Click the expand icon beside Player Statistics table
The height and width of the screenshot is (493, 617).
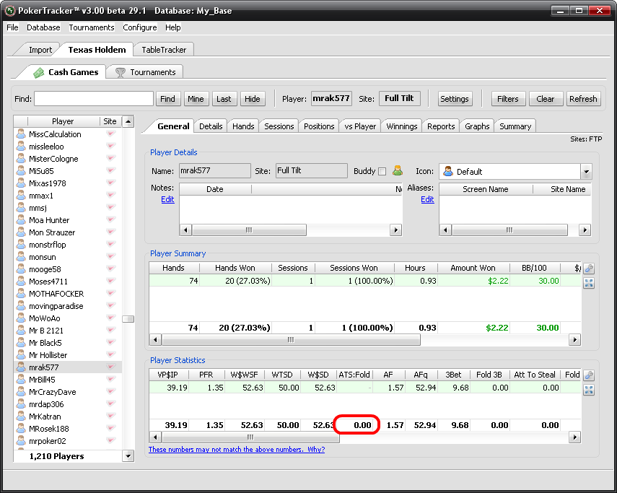[589, 390]
